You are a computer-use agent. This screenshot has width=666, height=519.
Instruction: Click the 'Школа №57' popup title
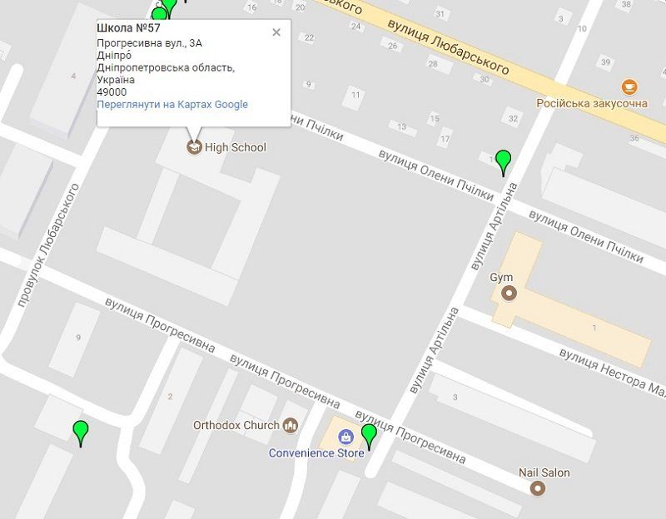pos(129,28)
